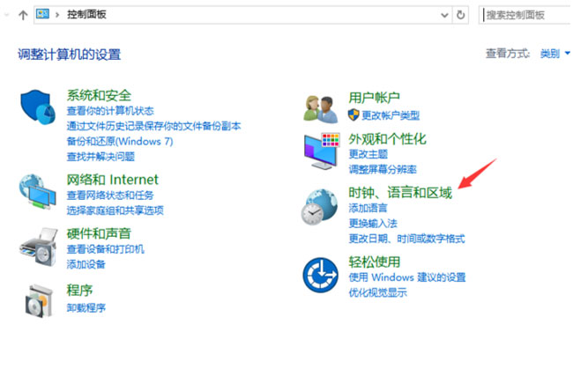Open the 硬件和声音 category heading
Image resolution: width=573 pixels, height=369 pixels.
click(99, 233)
